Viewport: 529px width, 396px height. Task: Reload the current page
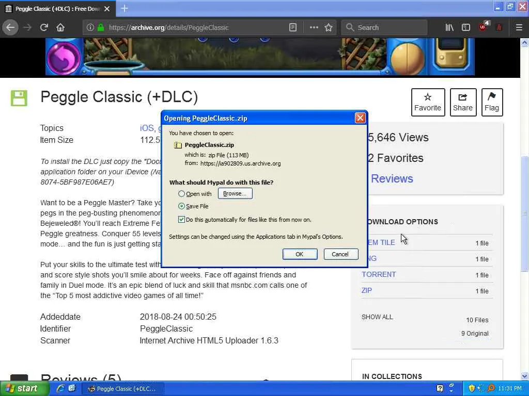click(44, 28)
